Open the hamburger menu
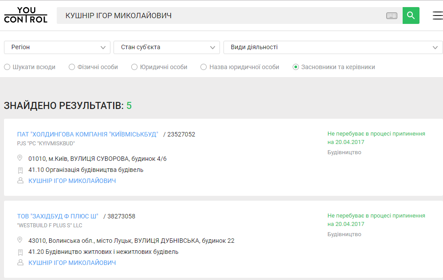This screenshot has width=443, height=280. pyautogui.click(x=437, y=16)
